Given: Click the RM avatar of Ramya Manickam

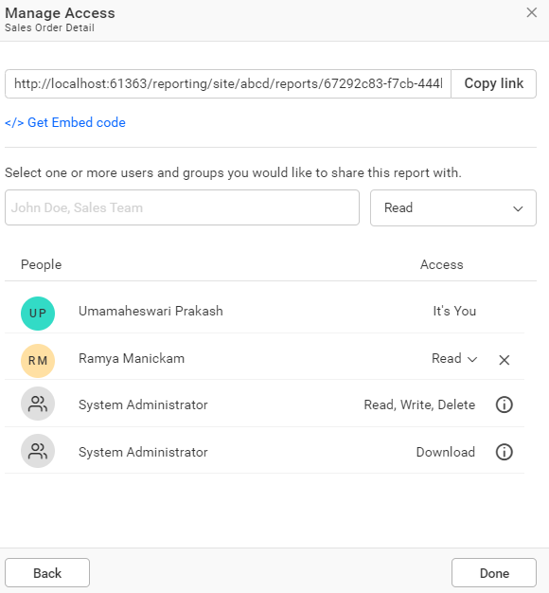Looking at the screenshot, I should [38, 360].
